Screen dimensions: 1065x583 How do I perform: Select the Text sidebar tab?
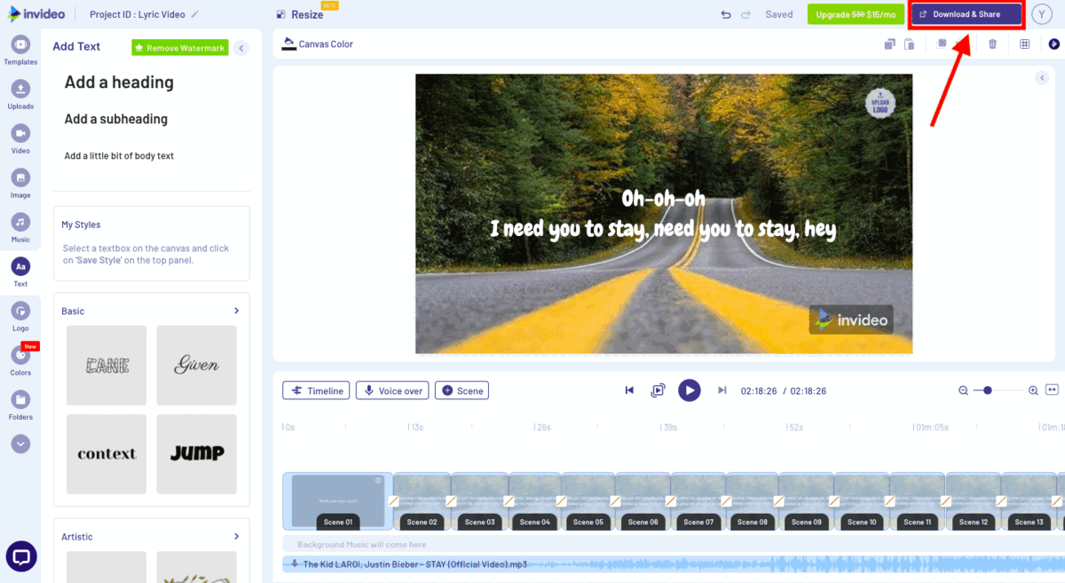(x=20, y=272)
